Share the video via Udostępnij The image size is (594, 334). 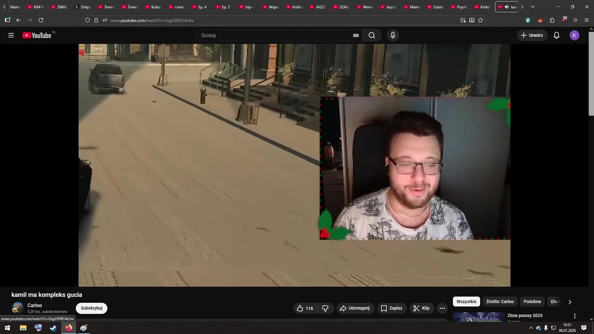tap(355, 308)
